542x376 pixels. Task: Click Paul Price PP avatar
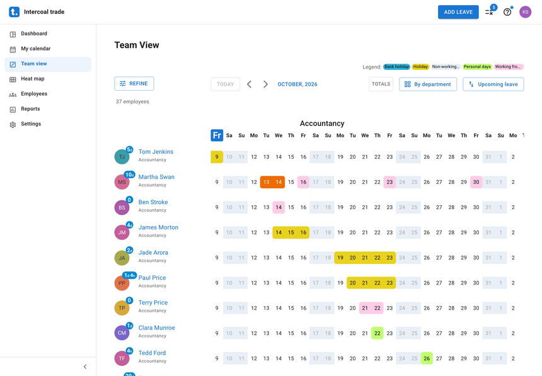point(122,283)
